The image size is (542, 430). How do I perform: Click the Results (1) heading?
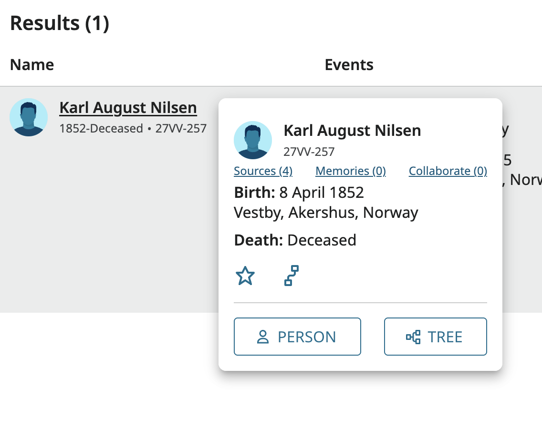(60, 23)
